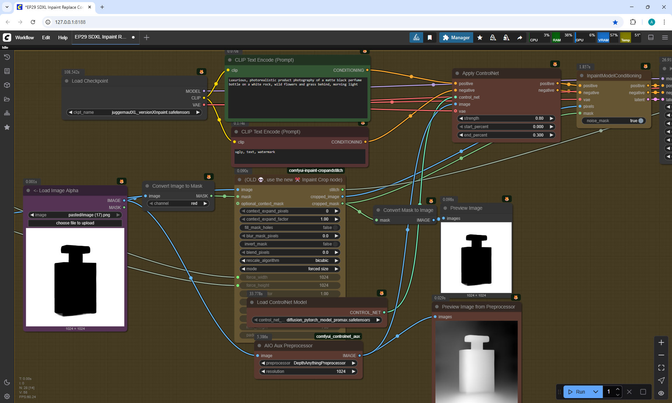
Task: Open the workflows folder sidebar icon
Action: tap(7, 99)
